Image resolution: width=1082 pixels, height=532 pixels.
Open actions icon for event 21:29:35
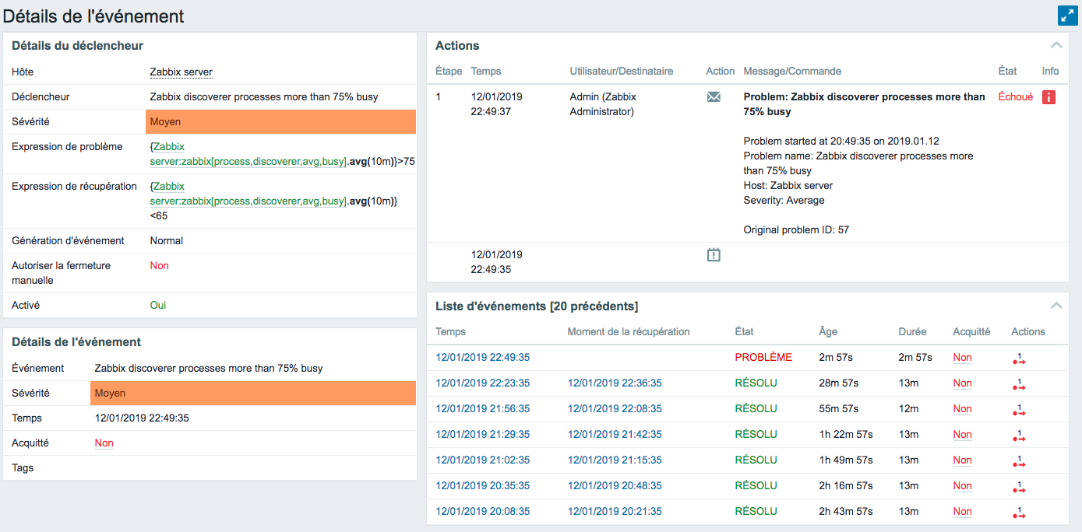click(x=1019, y=435)
